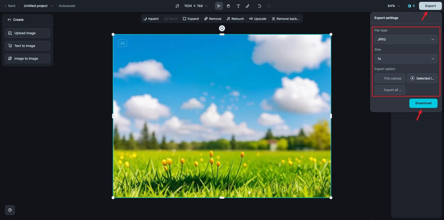This screenshot has height=220, width=444.
Task: Click the Export settings heading
Action: (x=386, y=18)
